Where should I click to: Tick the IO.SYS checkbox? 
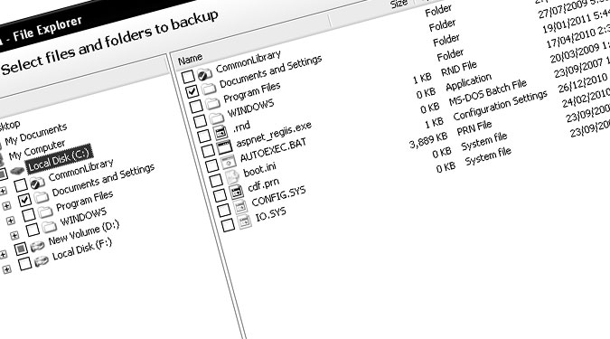228,225
